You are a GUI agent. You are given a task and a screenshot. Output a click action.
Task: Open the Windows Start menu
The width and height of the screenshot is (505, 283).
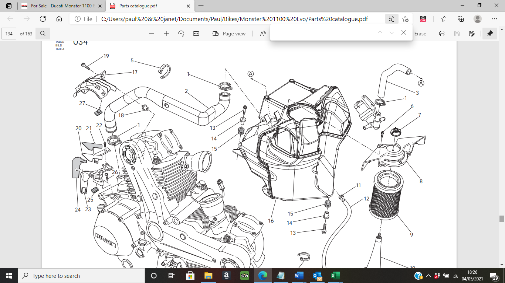(x=9, y=276)
